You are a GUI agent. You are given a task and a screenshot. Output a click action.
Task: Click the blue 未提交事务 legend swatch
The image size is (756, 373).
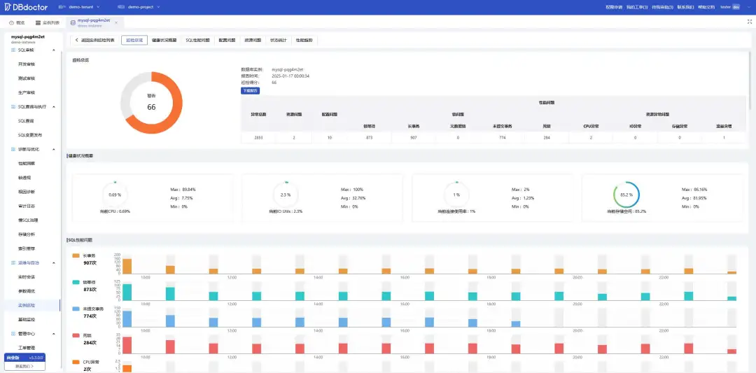coord(76,309)
